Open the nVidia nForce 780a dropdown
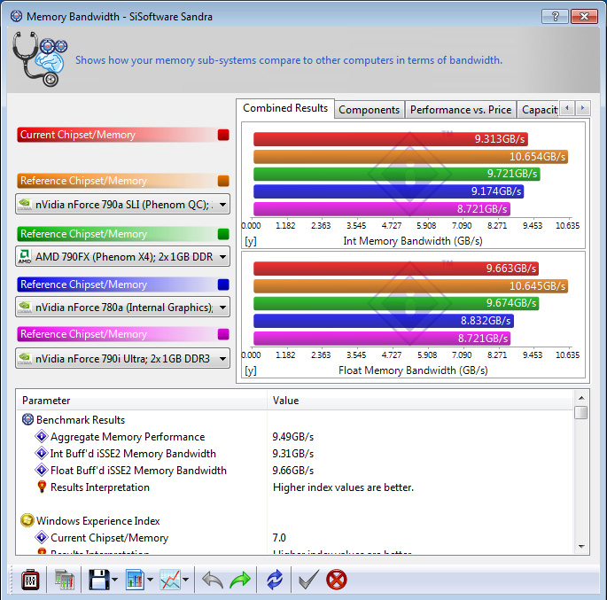This screenshot has height=600, width=607. 122,307
